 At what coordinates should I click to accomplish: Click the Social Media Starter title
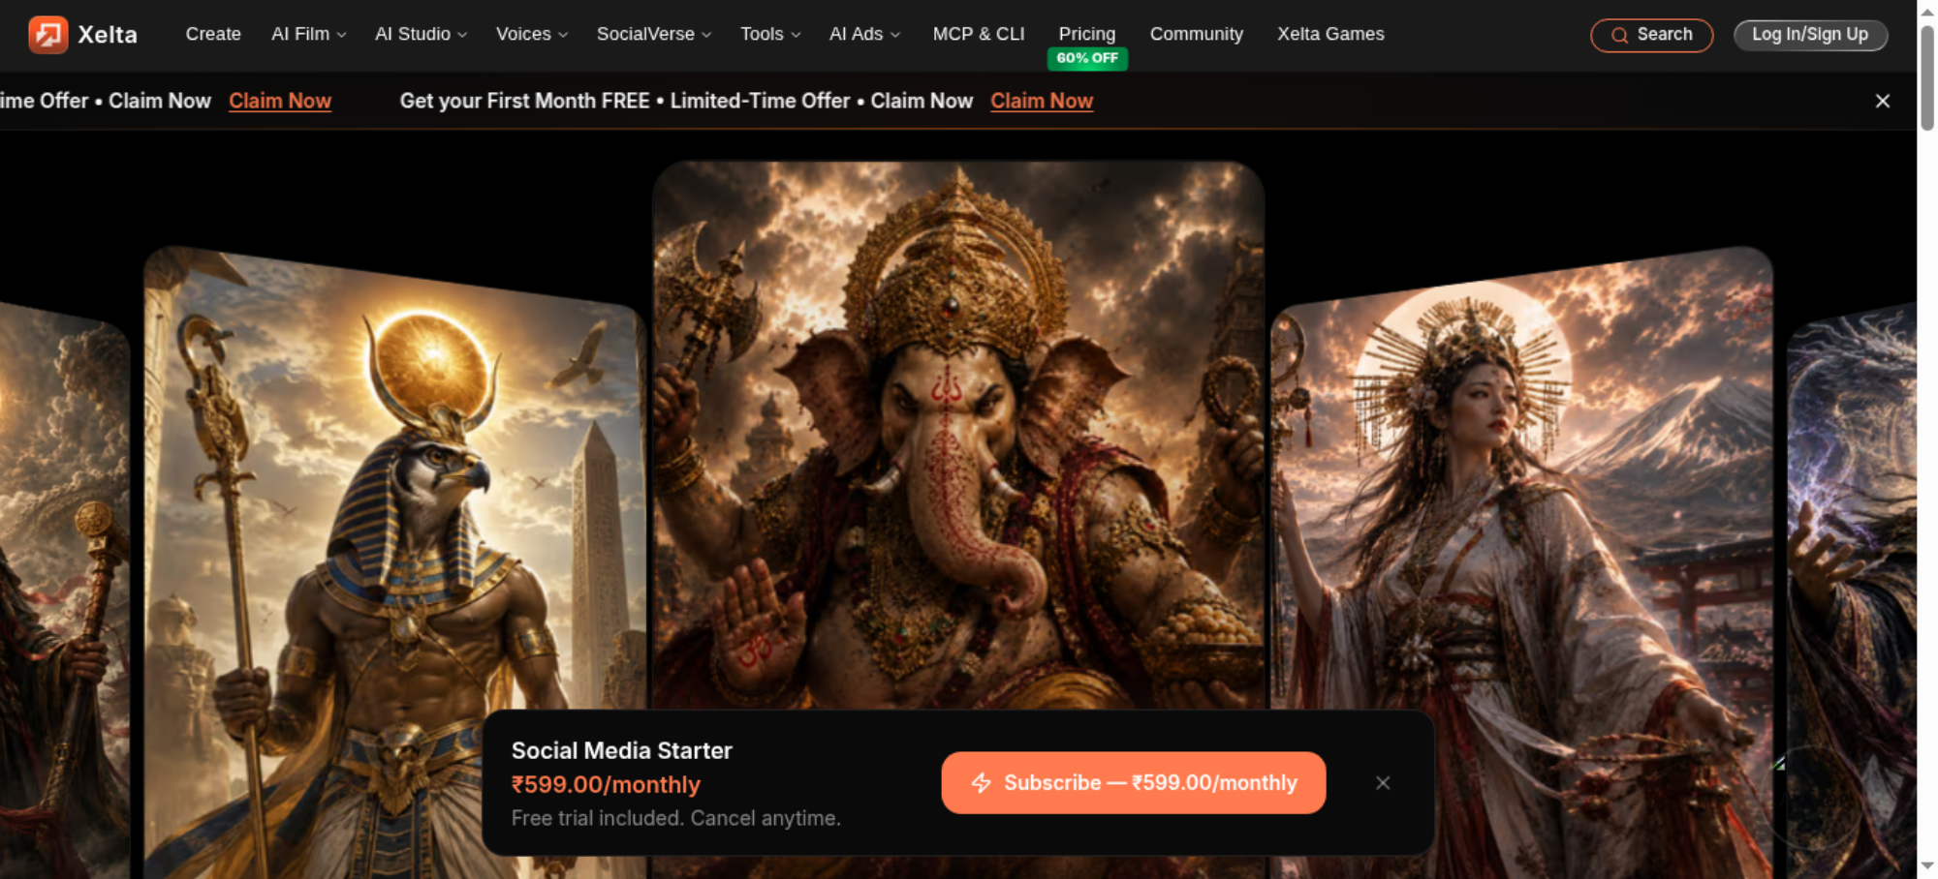(622, 750)
